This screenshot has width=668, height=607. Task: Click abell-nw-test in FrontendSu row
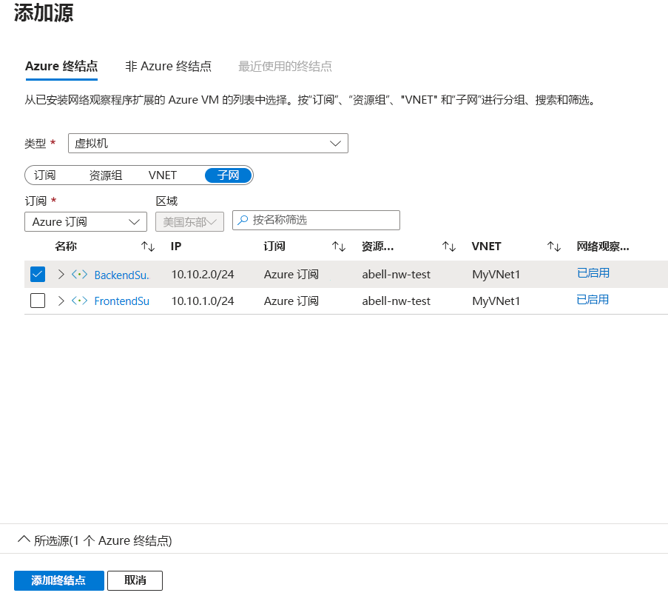coord(397,301)
